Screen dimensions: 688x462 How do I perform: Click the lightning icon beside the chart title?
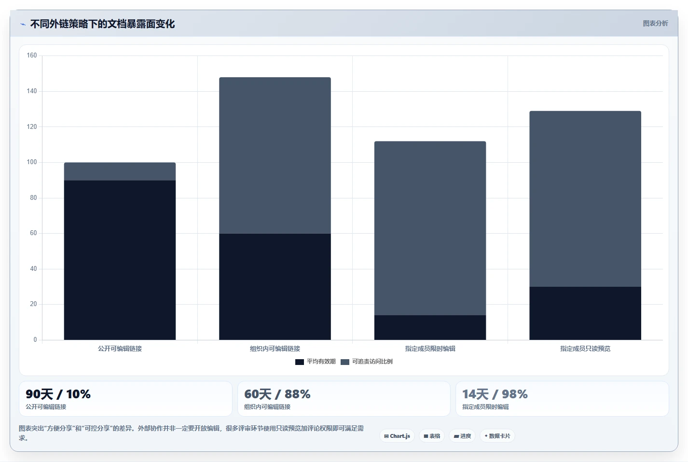[x=23, y=24]
